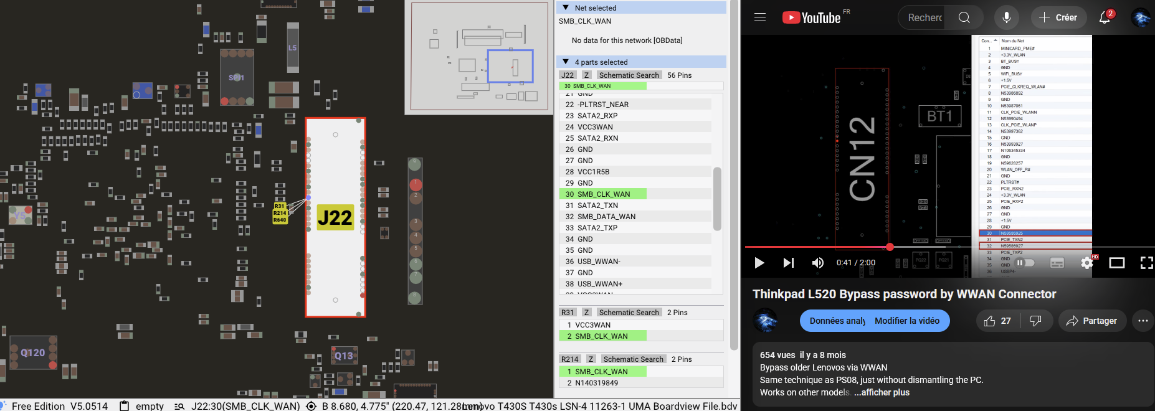Open the account avatar menu in YouTube
This screenshot has width=1155, height=411.
(x=1141, y=17)
